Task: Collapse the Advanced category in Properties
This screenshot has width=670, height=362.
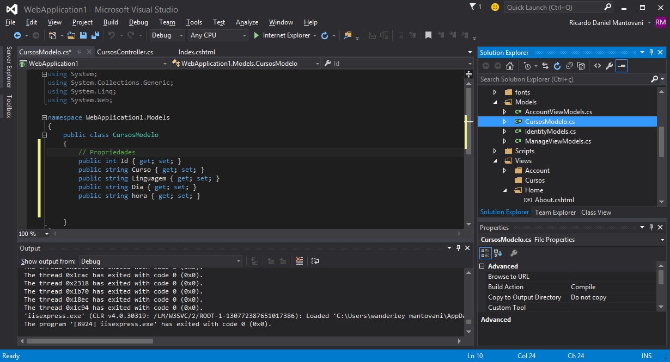Action: [482, 266]
